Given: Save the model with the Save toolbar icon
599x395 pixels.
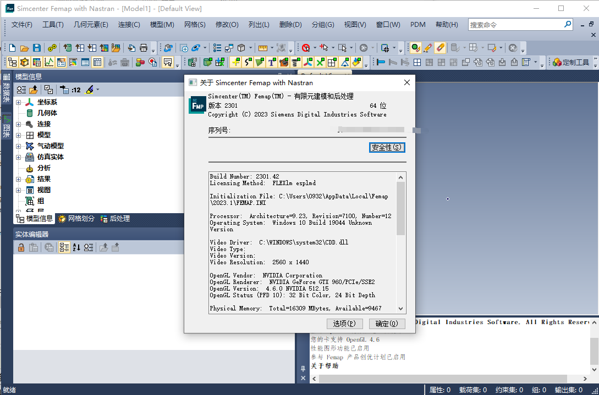Looking at the screenshot, I should [36, 48].
